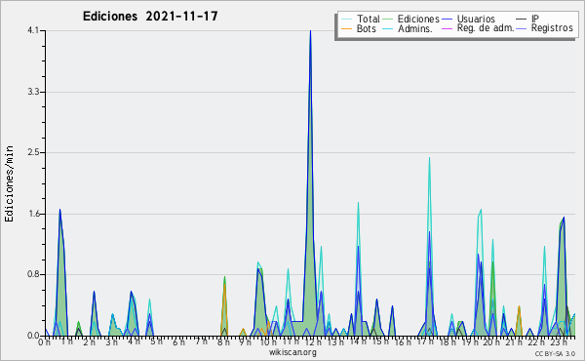Click the 'Total' legend label
The image size is (585, 361).
click(368, 19)
